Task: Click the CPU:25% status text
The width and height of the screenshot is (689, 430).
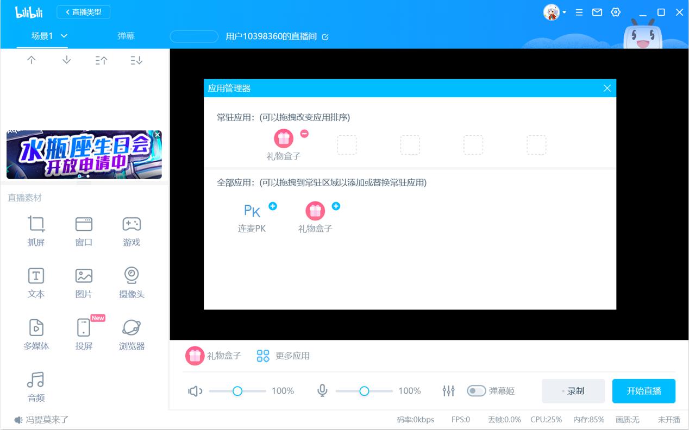Action: [546, 420]
